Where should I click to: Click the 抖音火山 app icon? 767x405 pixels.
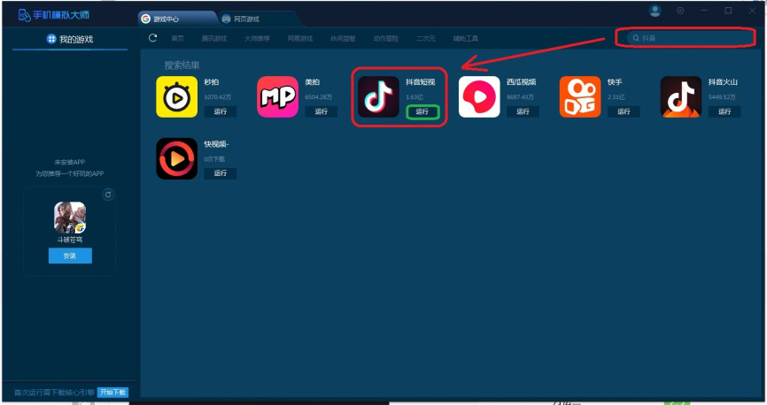click(681, 96)
